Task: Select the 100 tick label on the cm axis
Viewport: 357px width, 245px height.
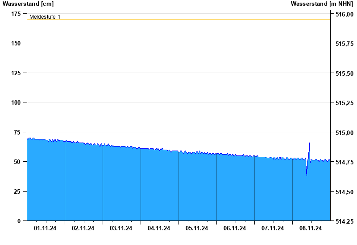Action: (x=16, y=102)
